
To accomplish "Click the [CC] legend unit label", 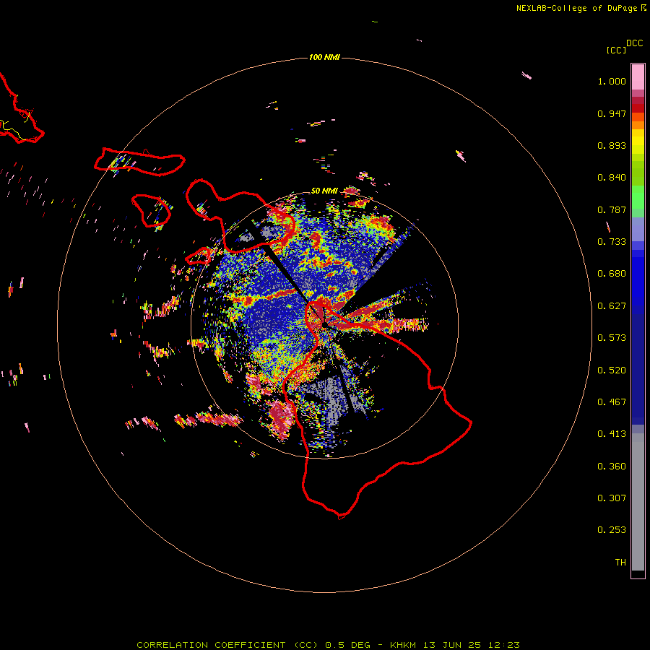I will click(x=616, y=50).
